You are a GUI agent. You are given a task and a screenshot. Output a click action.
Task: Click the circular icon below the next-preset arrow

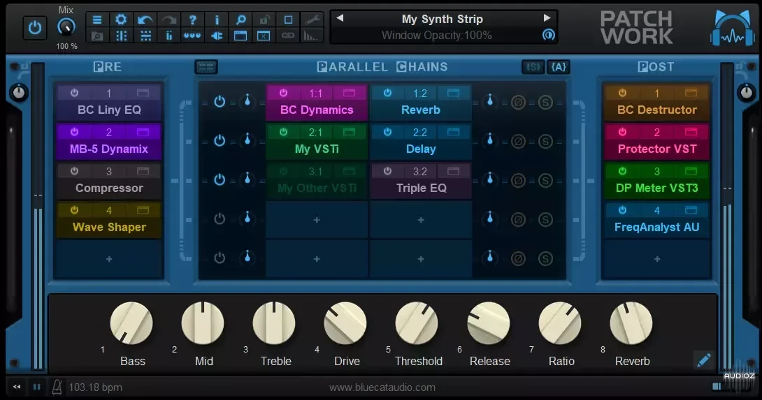pos(549,35)
